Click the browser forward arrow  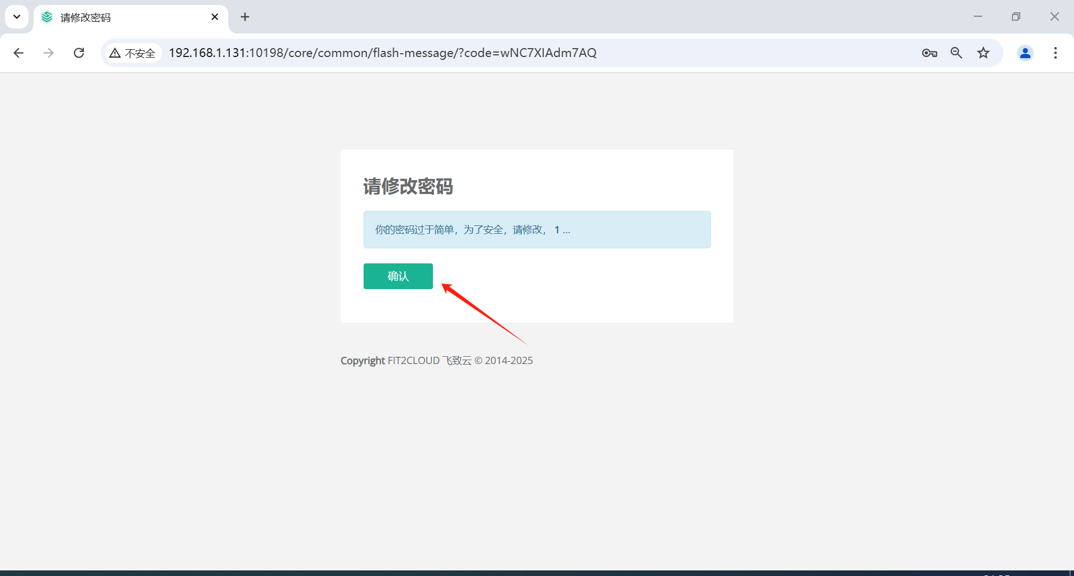(49, 53)
